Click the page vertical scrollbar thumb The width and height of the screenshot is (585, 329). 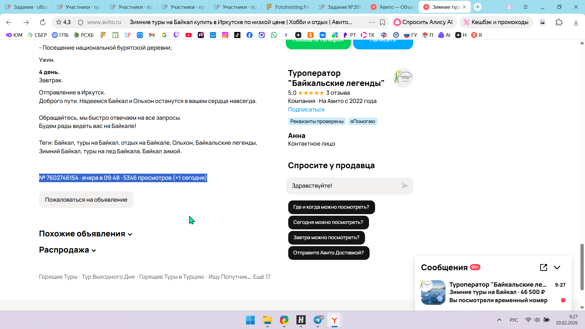coord(582,267)
